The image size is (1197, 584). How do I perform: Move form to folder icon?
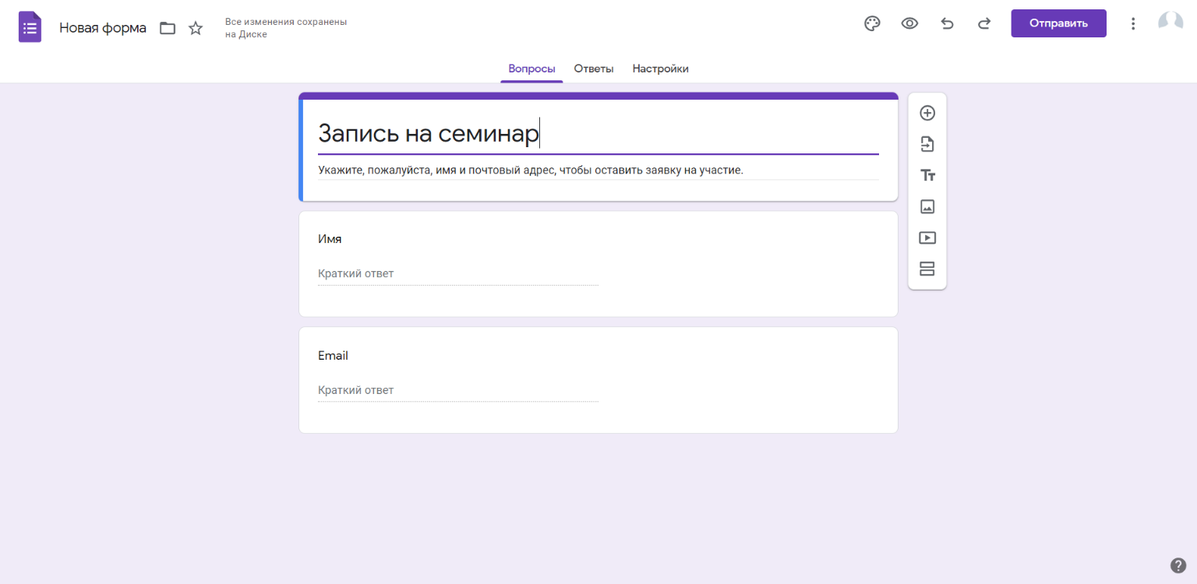click(x=168, y=28)
